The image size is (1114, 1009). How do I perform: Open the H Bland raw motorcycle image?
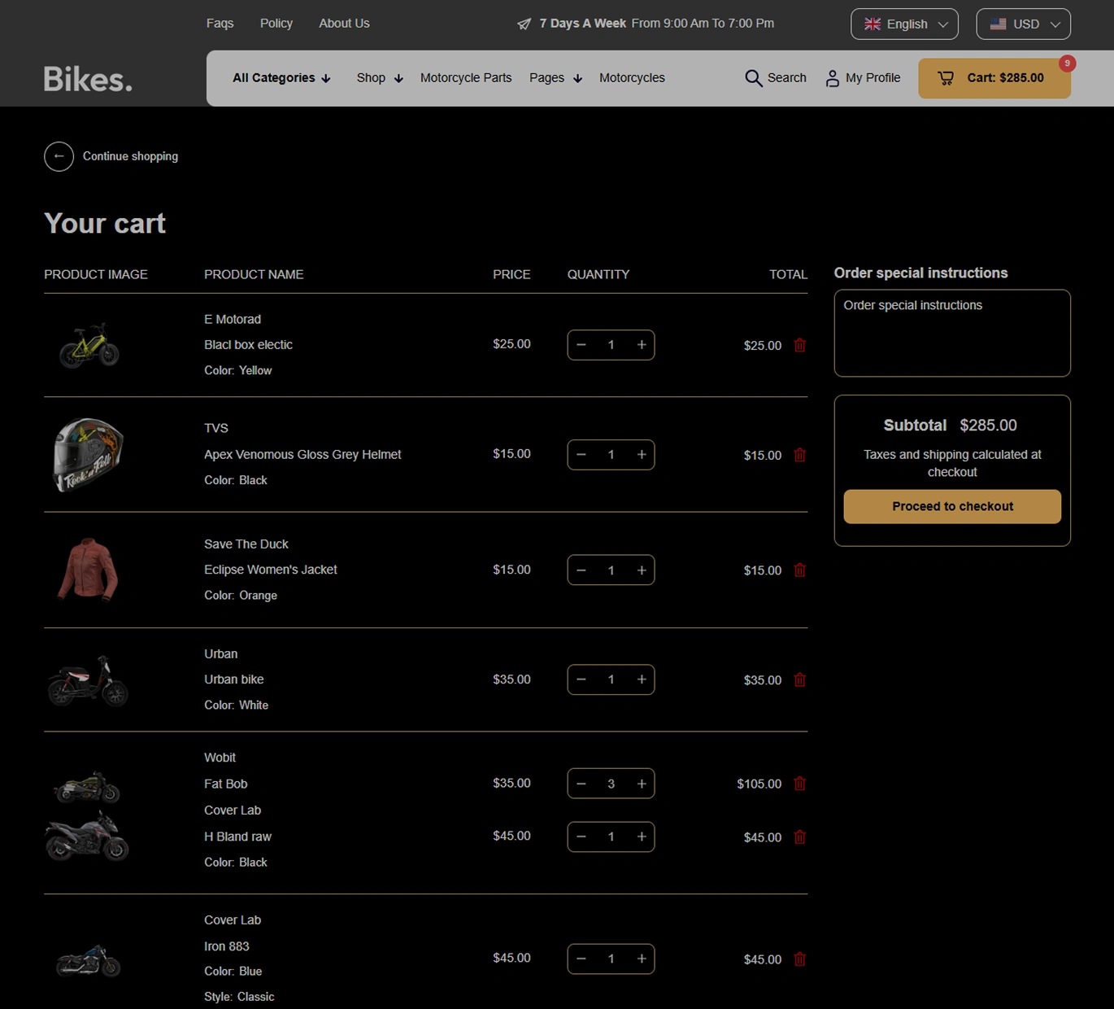pos(87,836)
